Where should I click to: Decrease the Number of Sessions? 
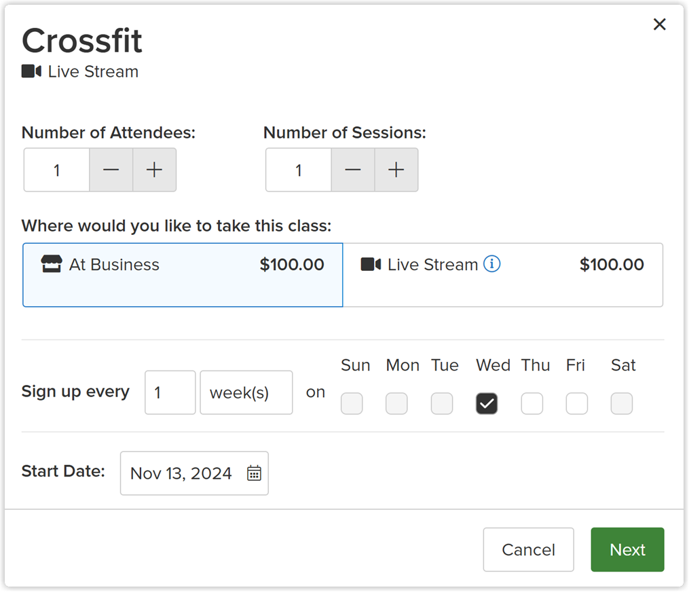(353, 170)
